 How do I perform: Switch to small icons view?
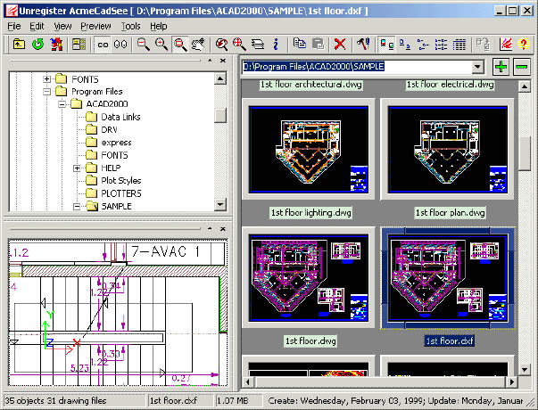click(x=423, y=45)
